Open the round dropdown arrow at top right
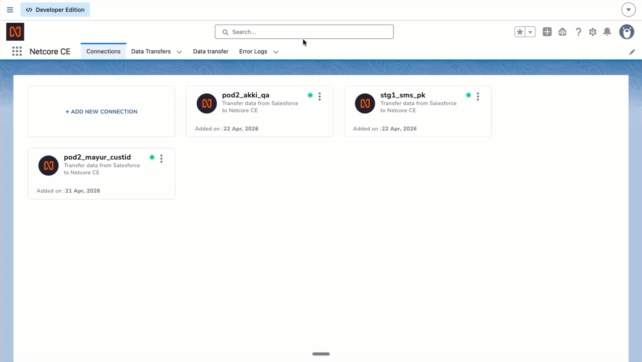Screen dimensions: 642x362 (628, 10)
